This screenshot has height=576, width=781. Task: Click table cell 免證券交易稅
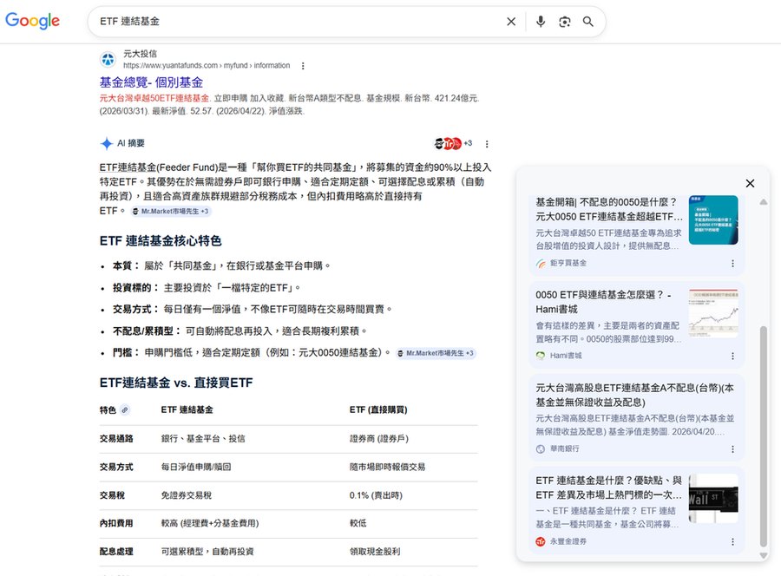[187, 495]
